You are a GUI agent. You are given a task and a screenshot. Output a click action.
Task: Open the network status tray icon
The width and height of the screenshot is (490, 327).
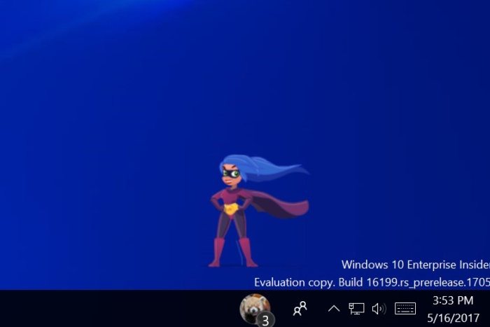(x=356, y=309)
